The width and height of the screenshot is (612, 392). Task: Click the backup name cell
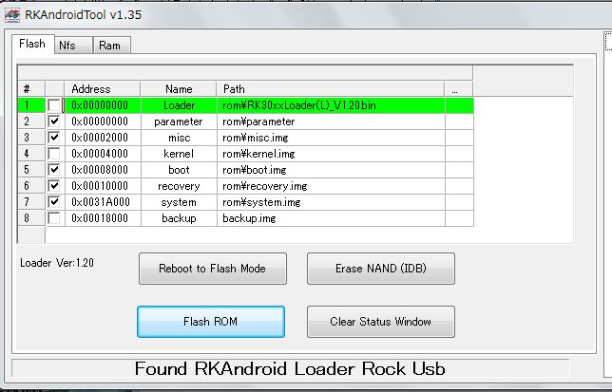coord(180,218)
